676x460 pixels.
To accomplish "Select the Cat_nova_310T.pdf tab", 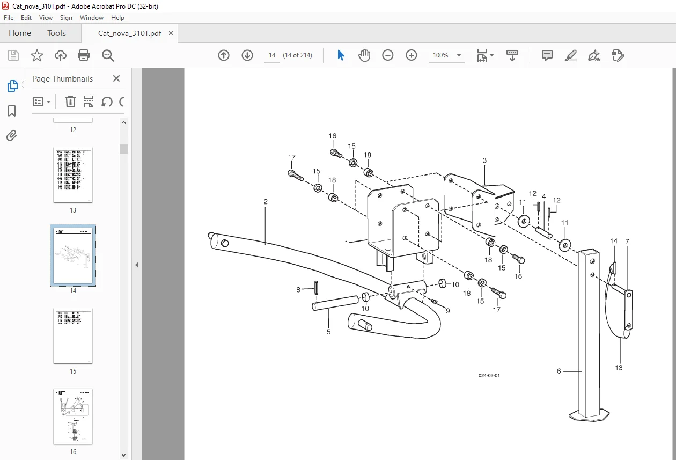I will [x=129, y=33].
